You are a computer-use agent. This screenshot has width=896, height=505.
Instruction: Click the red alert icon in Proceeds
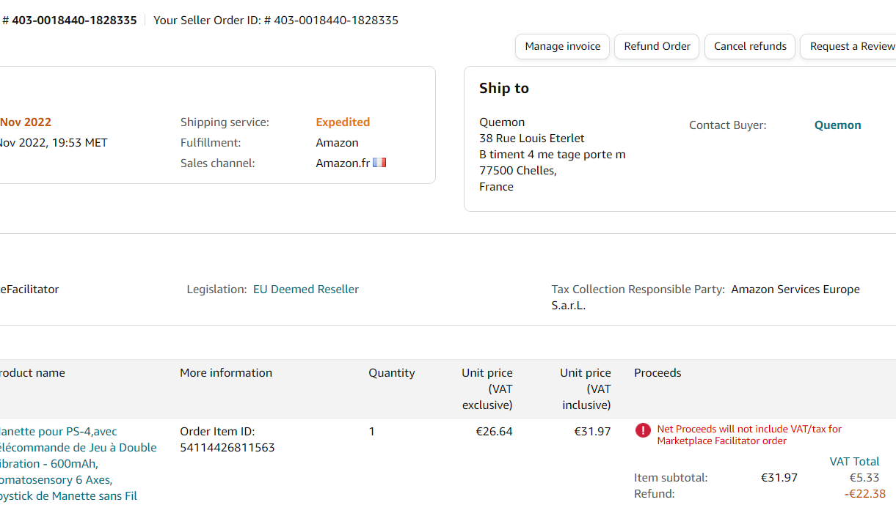click(x=643, y=430)
